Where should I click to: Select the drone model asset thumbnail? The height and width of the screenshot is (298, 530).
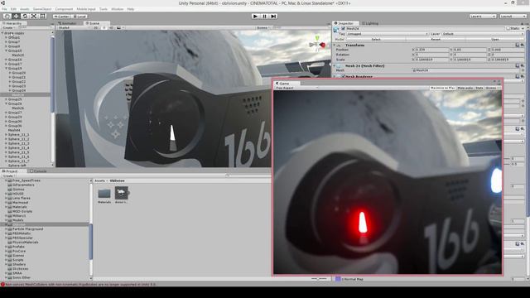point(122,193)
